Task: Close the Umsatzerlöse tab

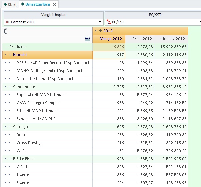Action: tap(55, 4)
